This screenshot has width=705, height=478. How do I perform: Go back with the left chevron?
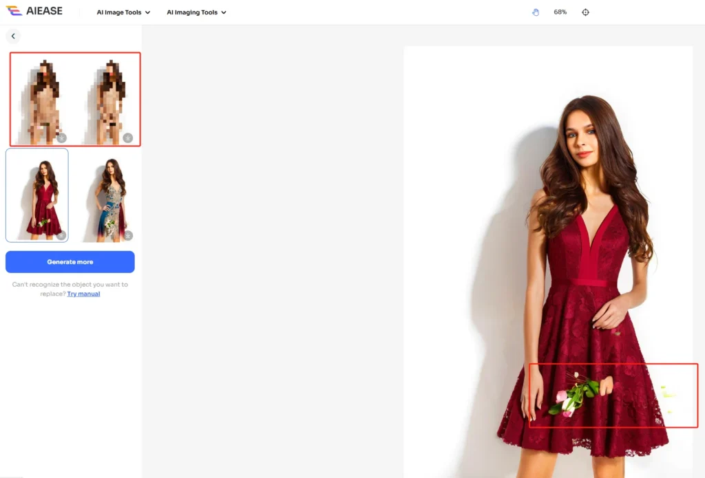pos(13,36)
